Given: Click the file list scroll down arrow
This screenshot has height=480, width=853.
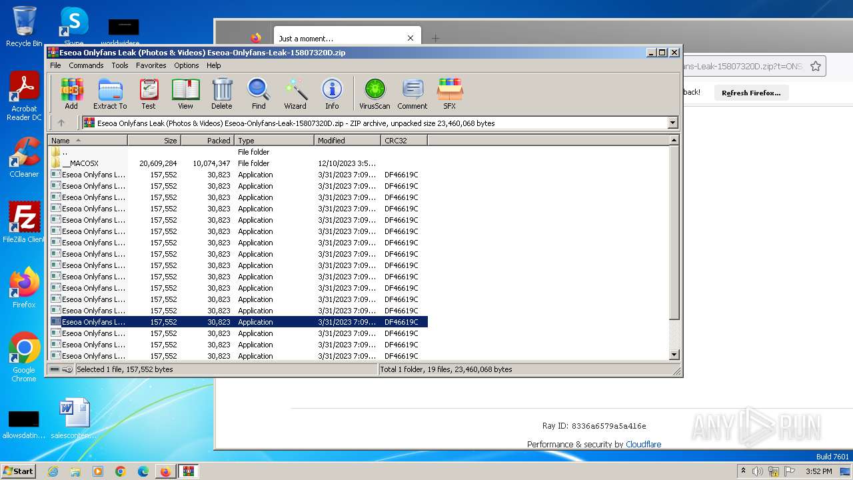Looking at the screenshot, I should click(x=674, y=355).
